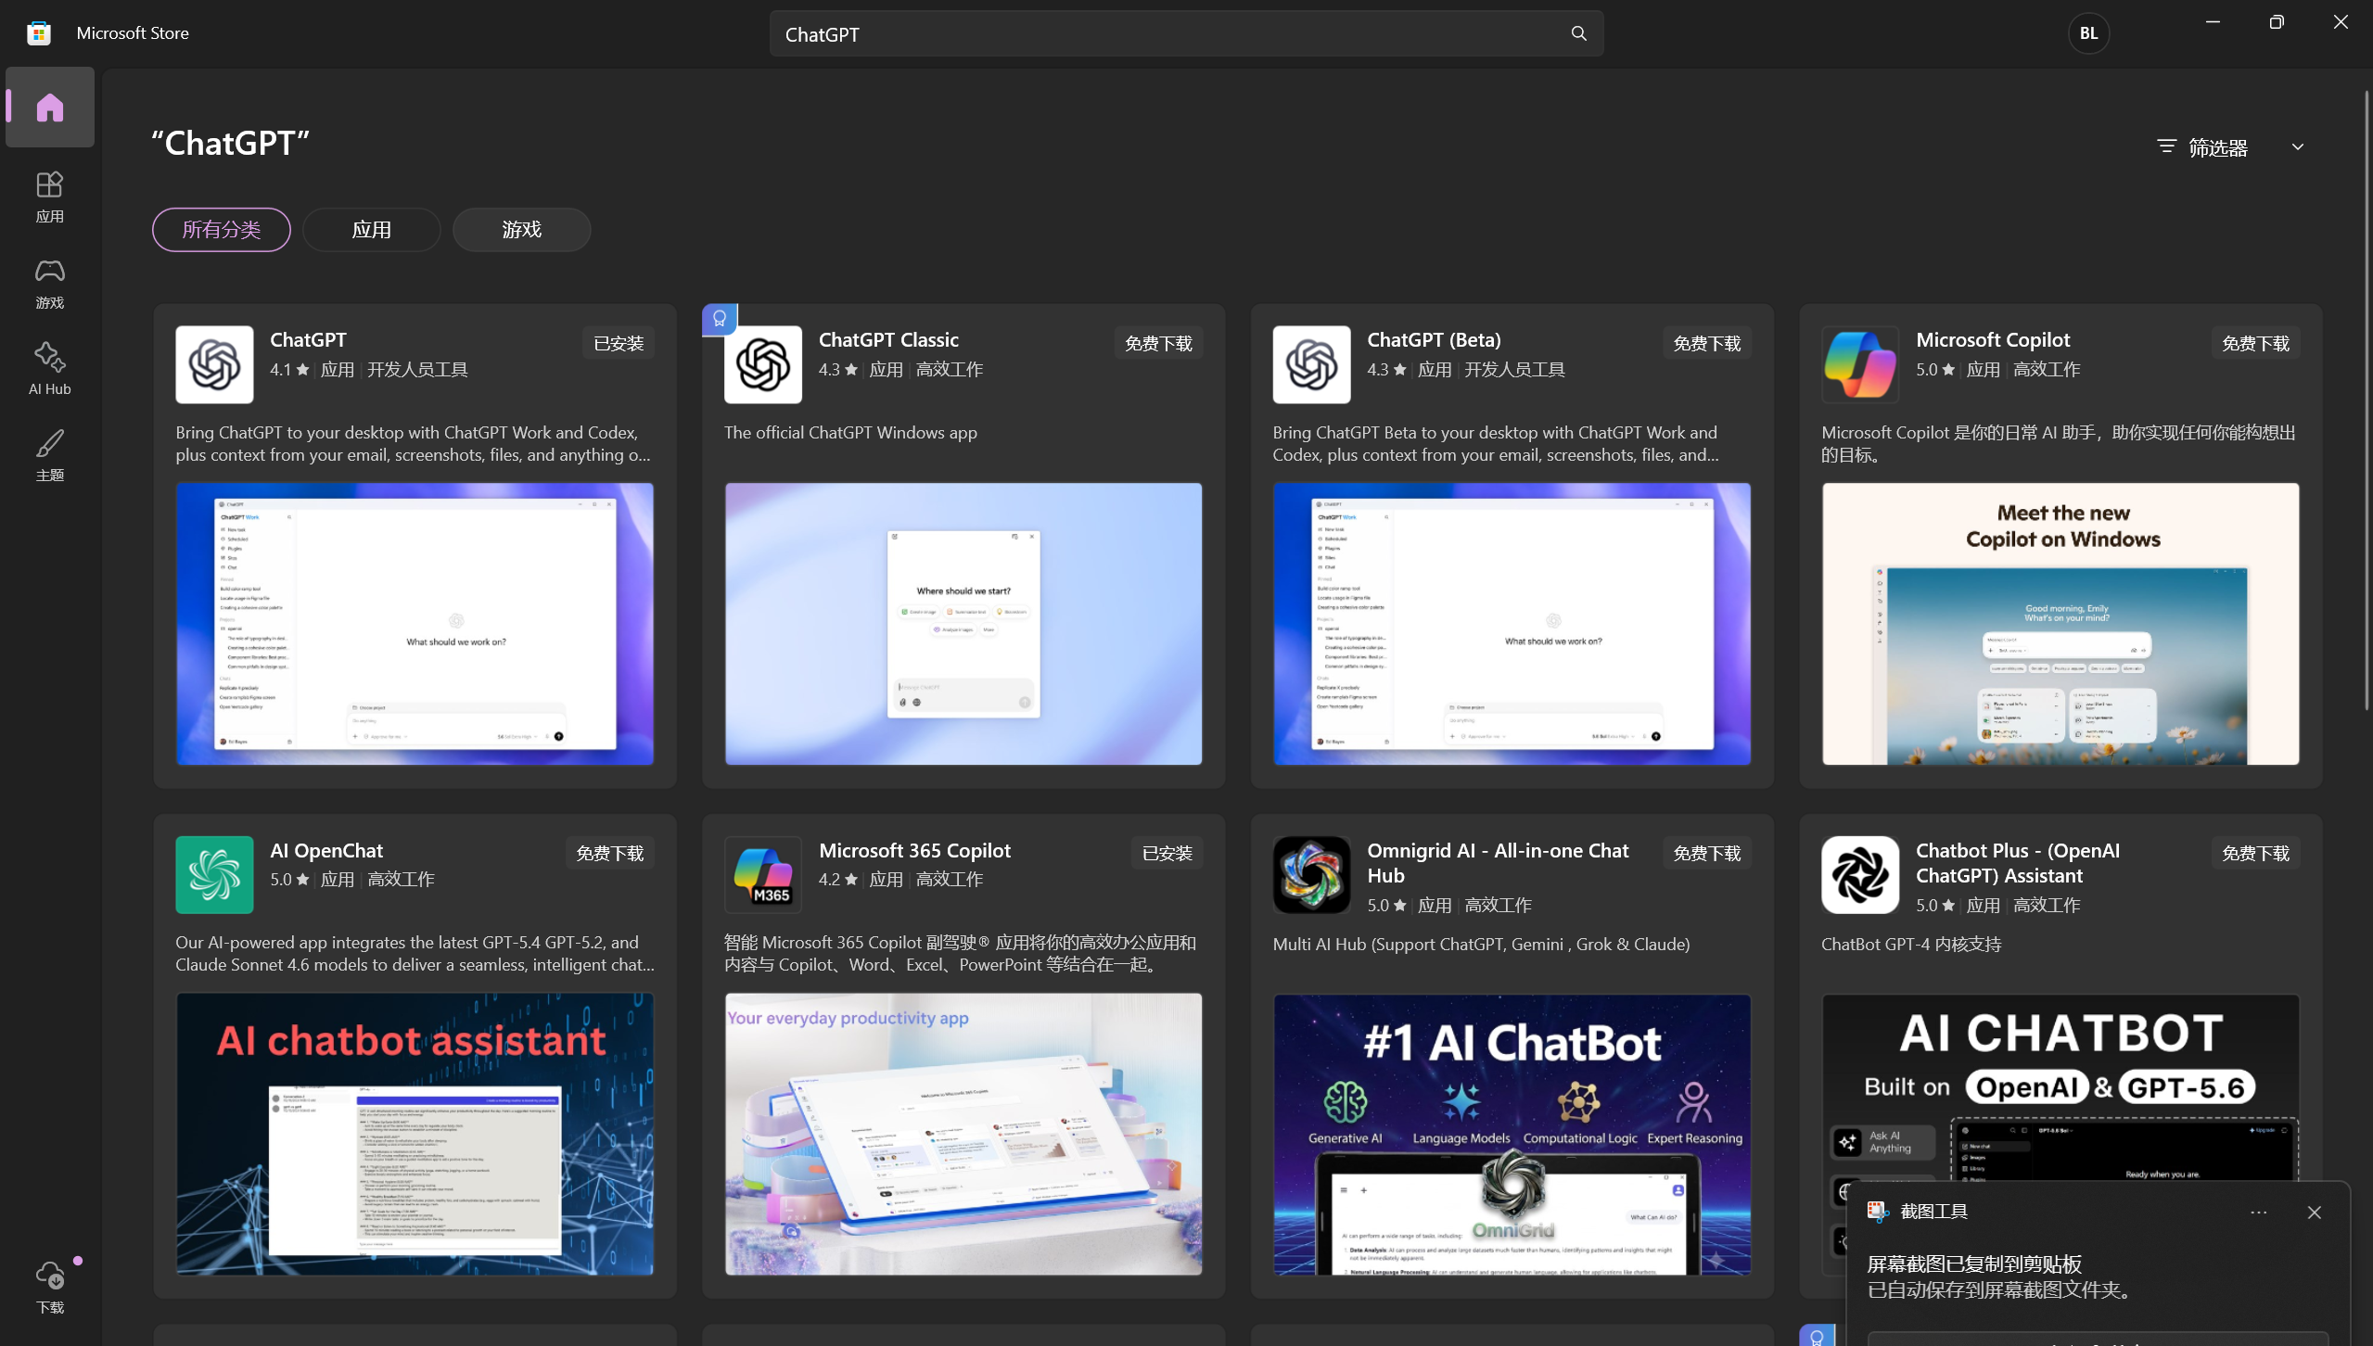Select the 应用 category filter pill

371,230
